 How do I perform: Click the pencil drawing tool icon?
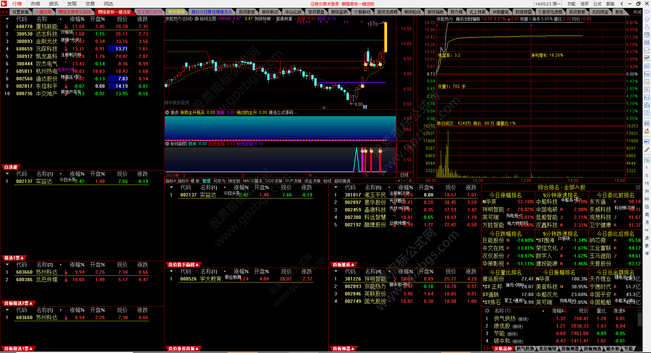pos(647,149)
